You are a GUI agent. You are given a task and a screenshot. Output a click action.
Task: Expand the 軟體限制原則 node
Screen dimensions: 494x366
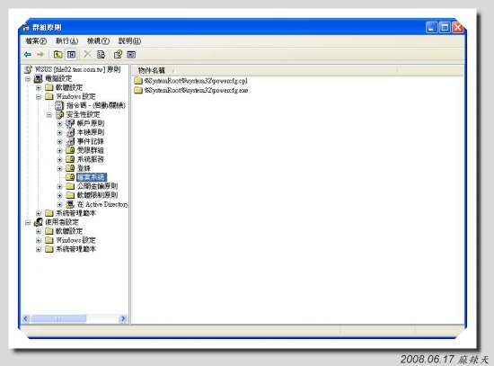point(59,195)
